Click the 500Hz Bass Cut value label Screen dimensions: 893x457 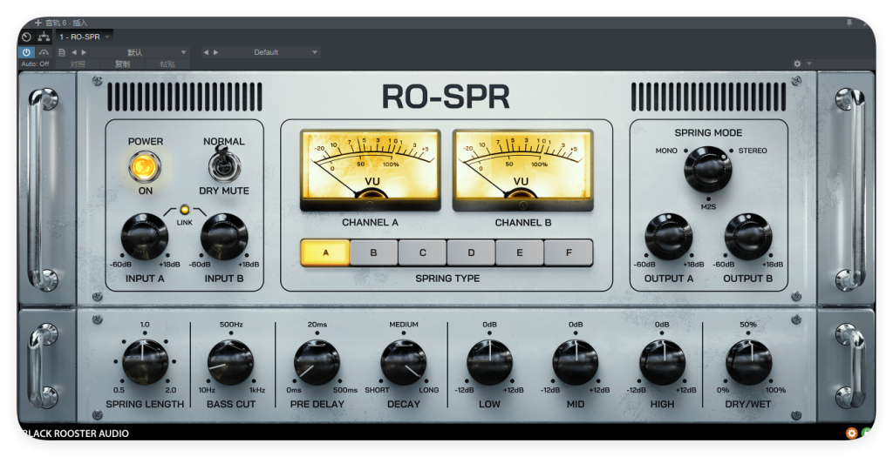point(231,325)
